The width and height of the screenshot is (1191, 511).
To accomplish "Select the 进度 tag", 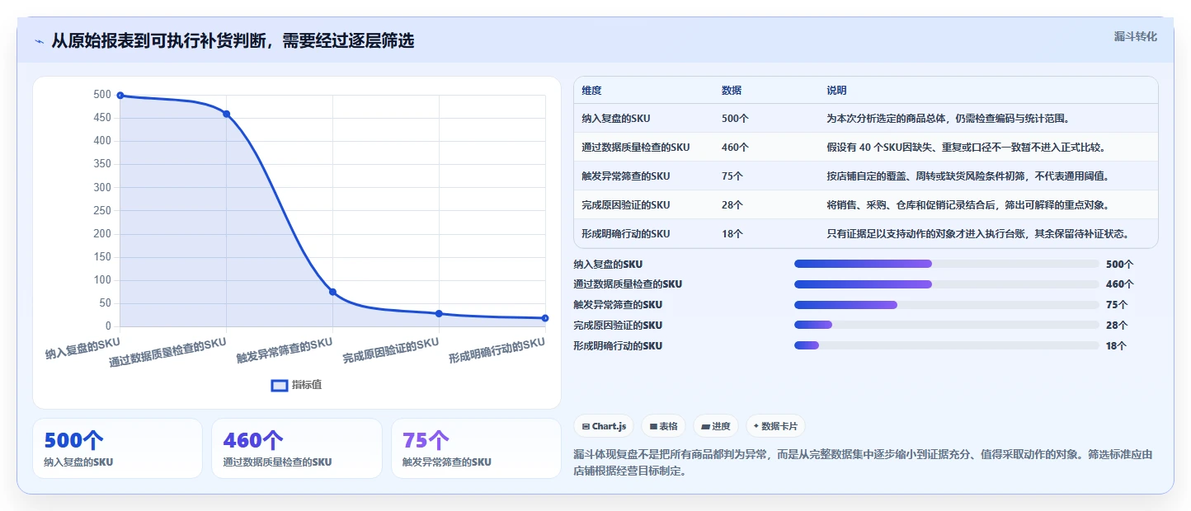I will pos(716,426).
